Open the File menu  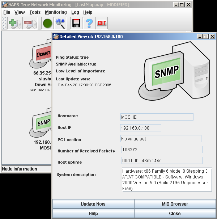7,12
